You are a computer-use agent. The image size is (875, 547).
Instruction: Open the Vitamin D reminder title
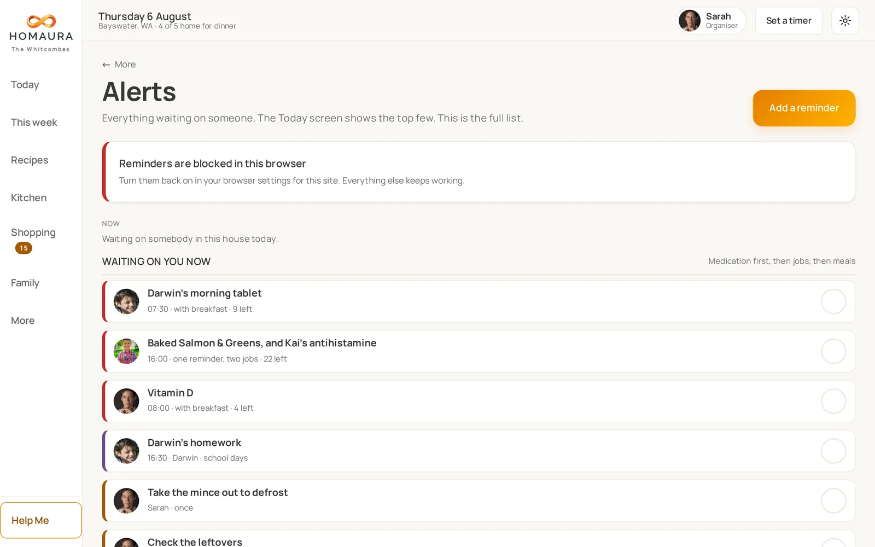coord(170,393)
